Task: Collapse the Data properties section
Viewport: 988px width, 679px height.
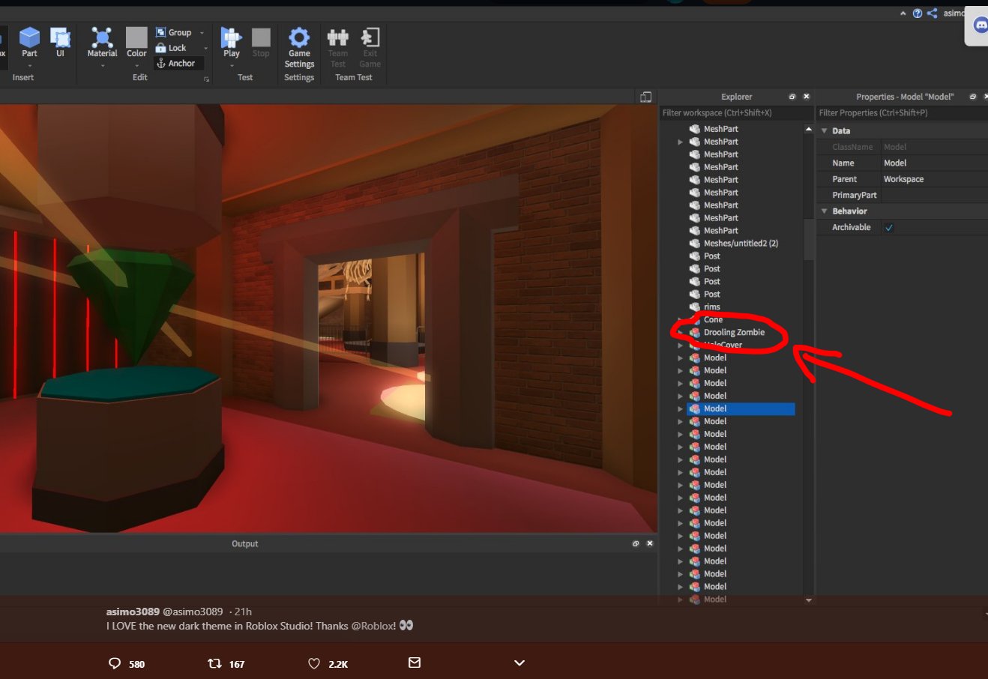Action: coord(825,131)
